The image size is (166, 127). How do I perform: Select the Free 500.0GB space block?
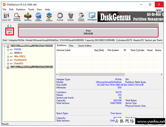(x=88, y=32)
